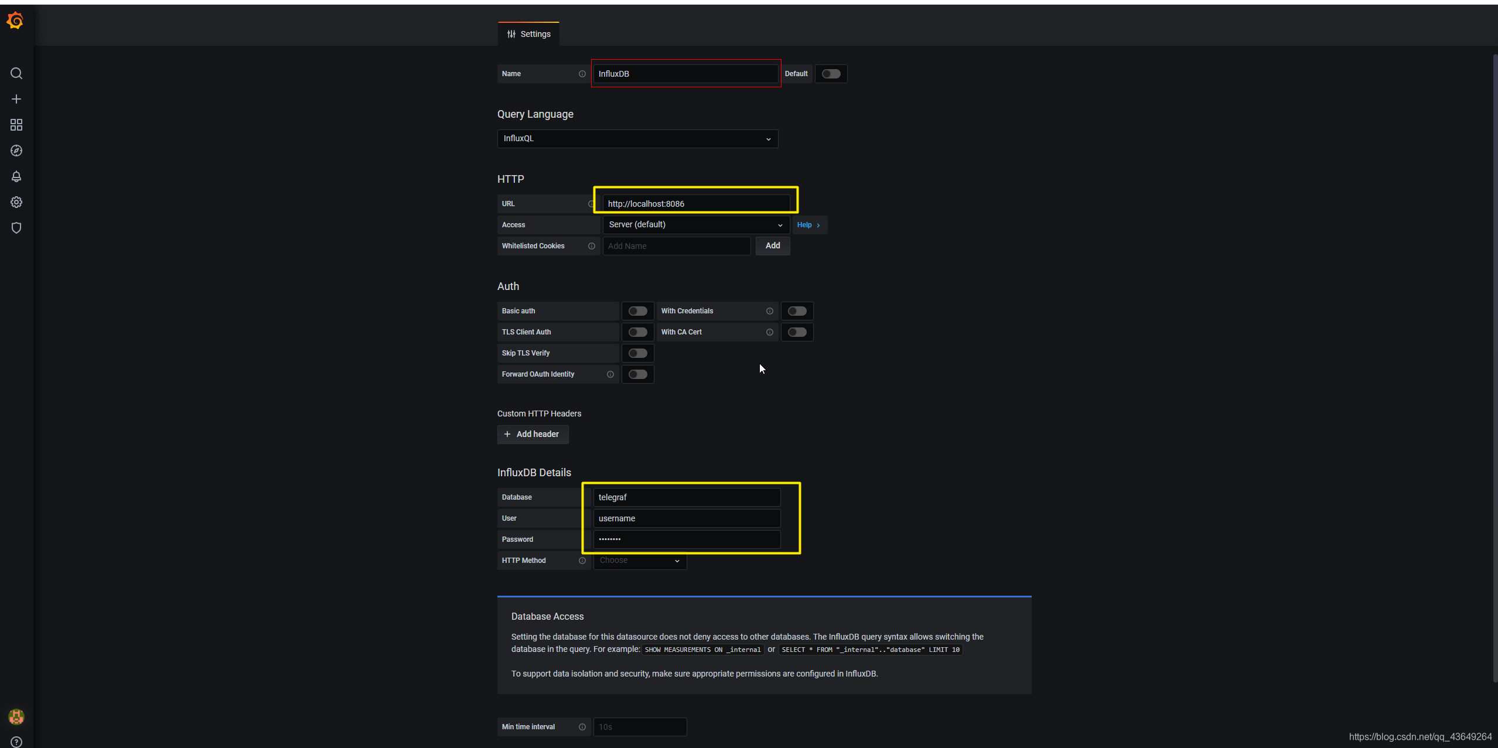Click the 'Custom HTTP Headers' heading

coord(539,414)
